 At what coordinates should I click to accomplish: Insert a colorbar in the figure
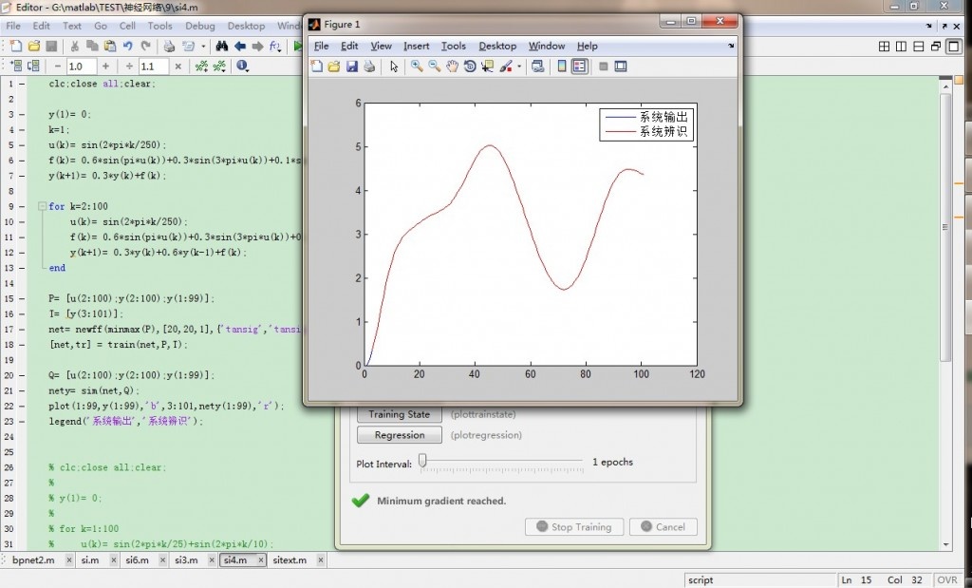click(562, 66)
